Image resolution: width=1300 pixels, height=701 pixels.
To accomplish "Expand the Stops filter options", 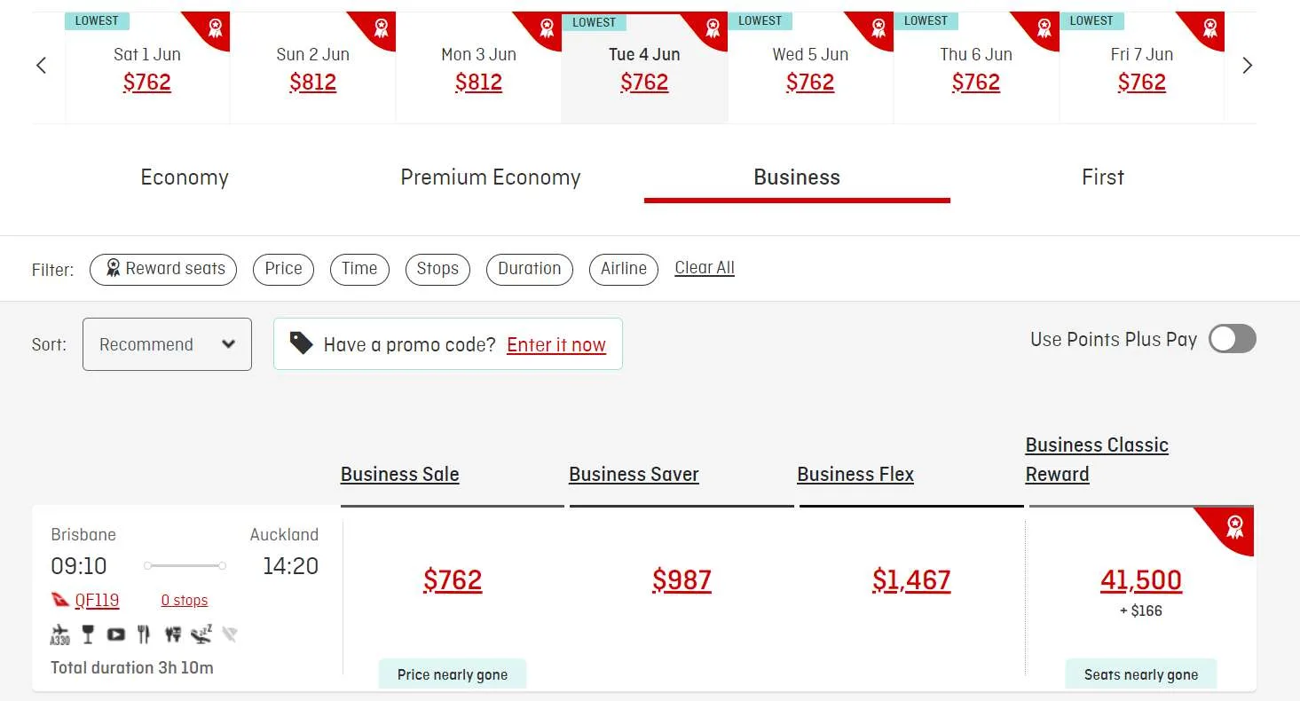I will coord(437,269).
